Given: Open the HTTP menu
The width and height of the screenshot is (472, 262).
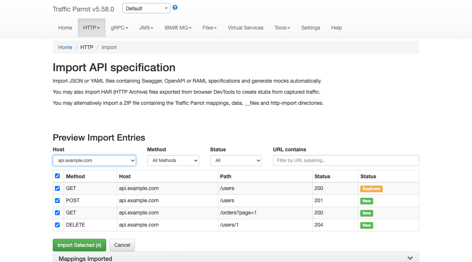Looking at the screenshot, I should coord(91,28).
